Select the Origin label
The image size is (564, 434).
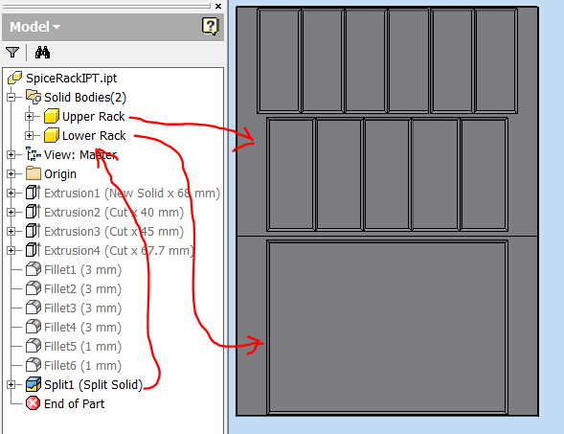coord(60,174)
